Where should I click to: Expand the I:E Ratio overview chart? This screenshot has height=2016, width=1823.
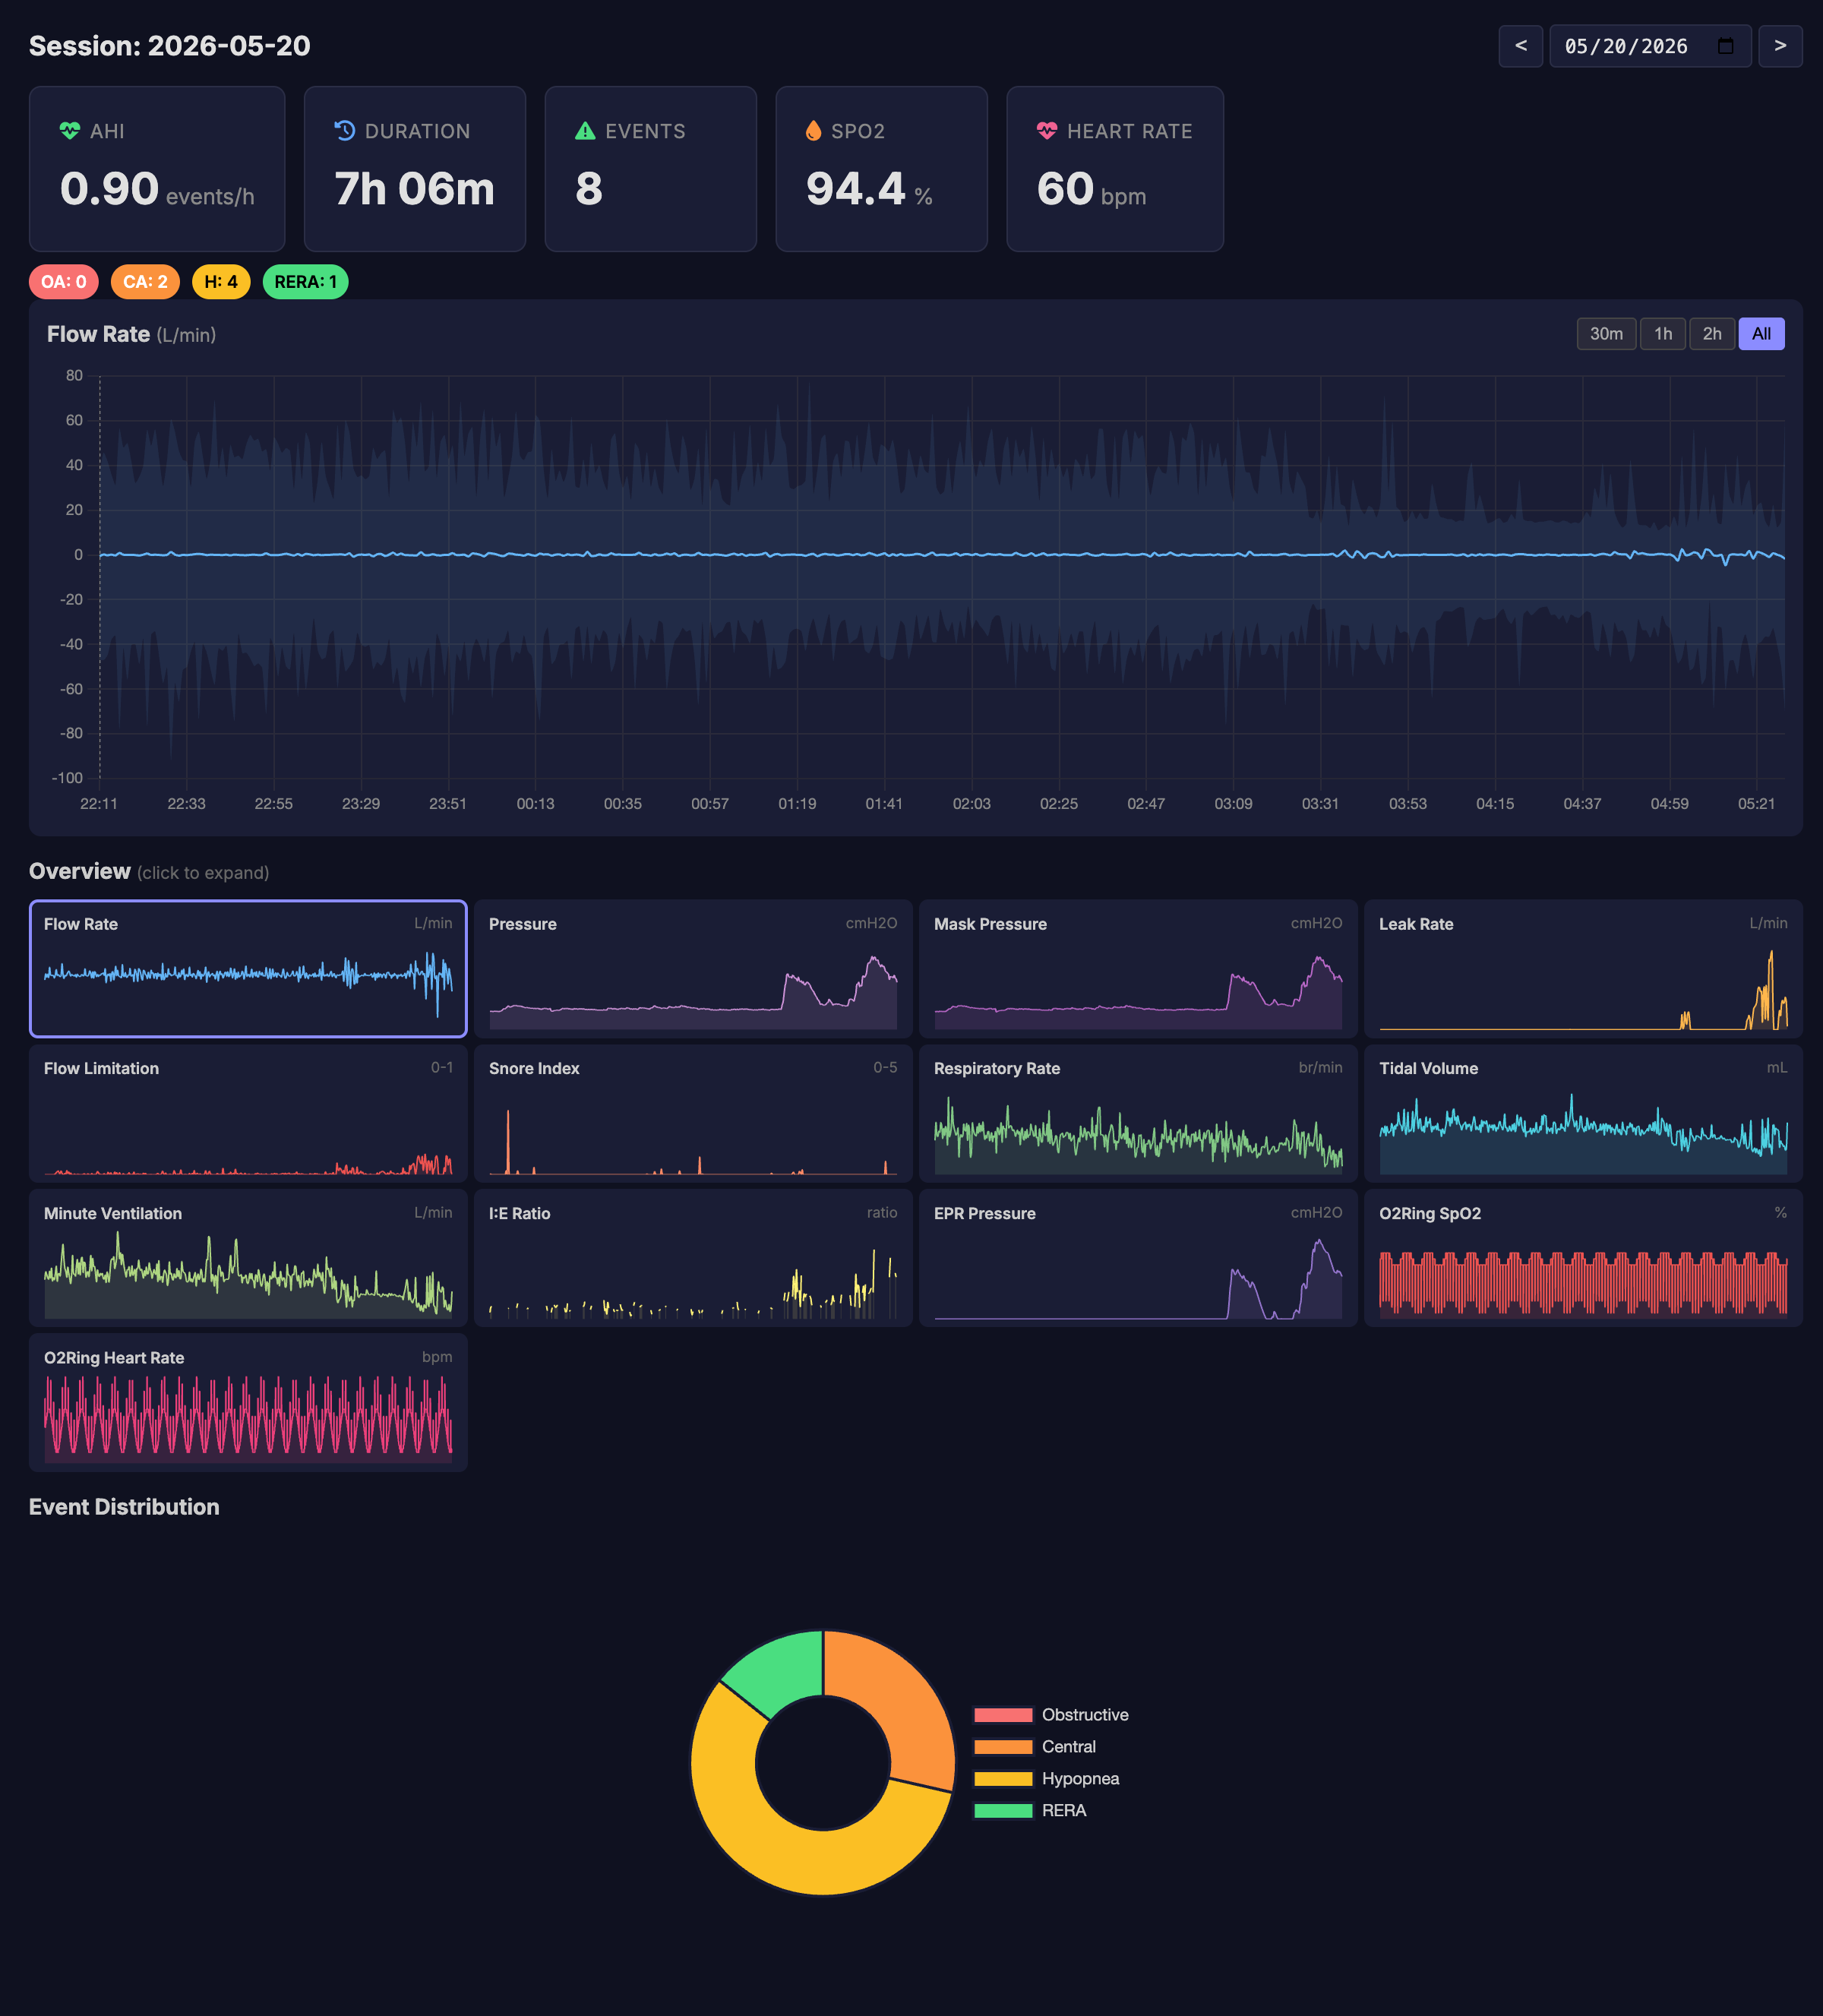693,1258
